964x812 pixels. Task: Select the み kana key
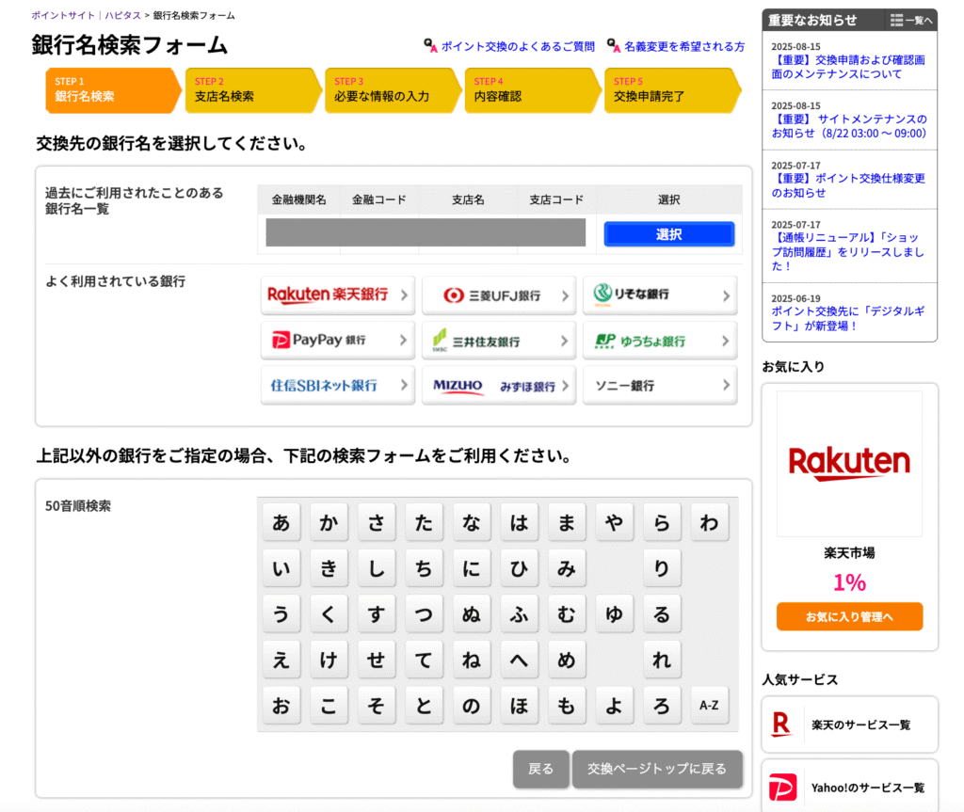pyautogui.click(x=566, y=568)
